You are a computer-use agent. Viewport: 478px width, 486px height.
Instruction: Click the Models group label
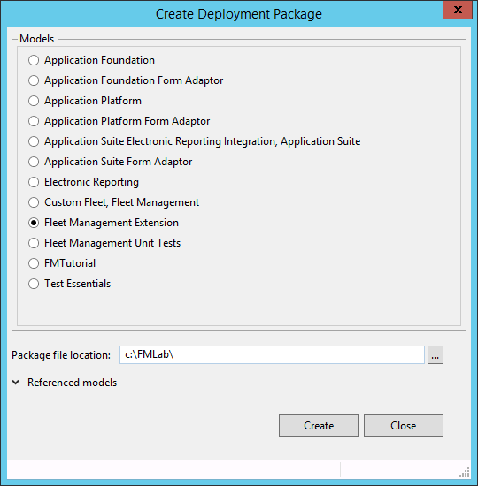[36, 39]
